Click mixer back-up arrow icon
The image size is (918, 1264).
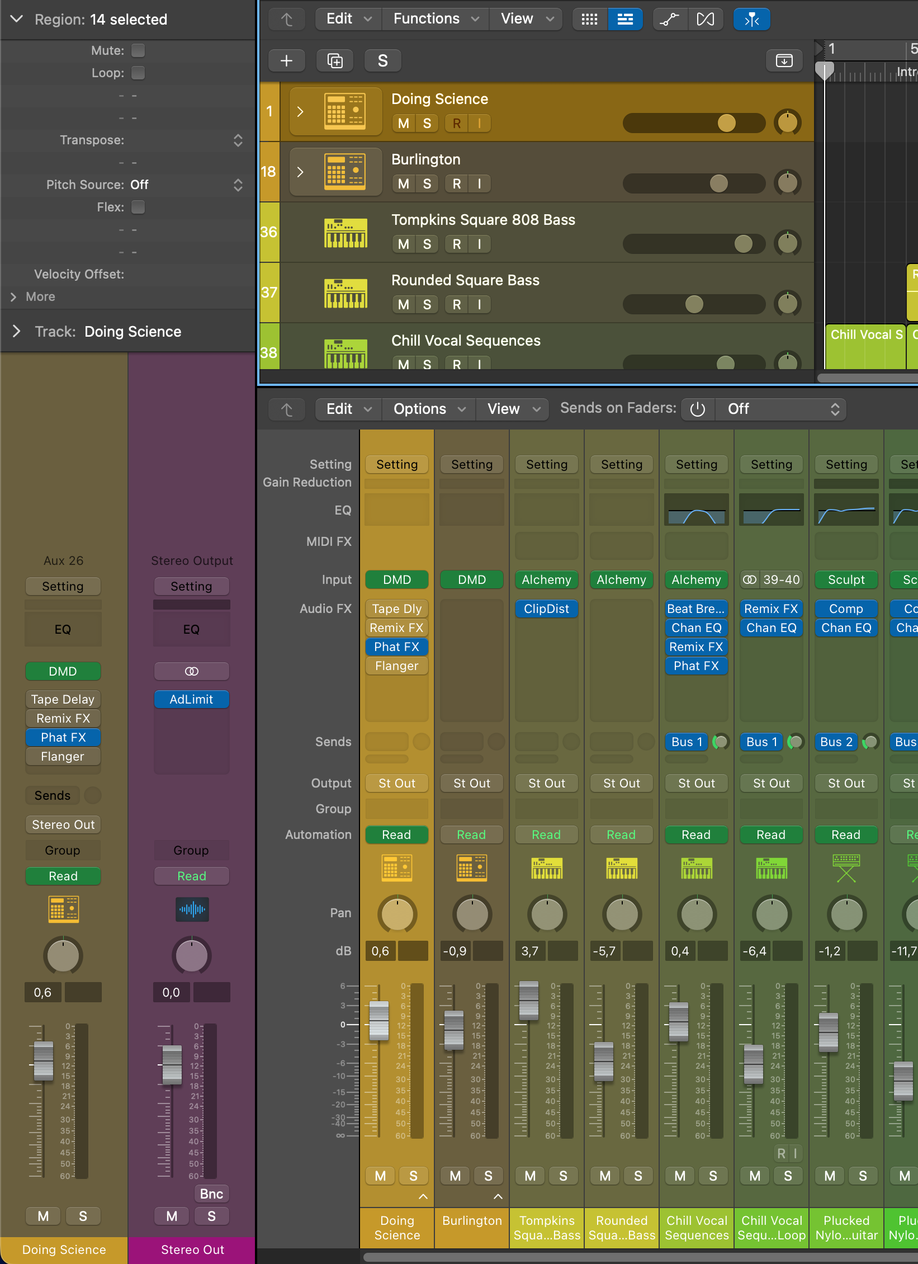point(287,409)
